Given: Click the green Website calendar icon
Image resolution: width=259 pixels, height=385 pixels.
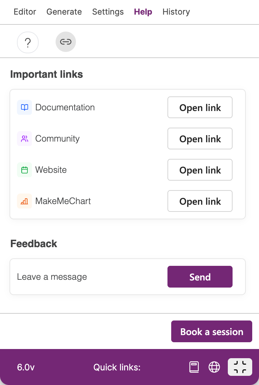Looking at the screenshot, I should pyautogui.click(x=24, y=170).
